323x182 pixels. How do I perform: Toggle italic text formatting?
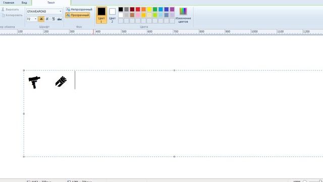[x=47, y=19]
